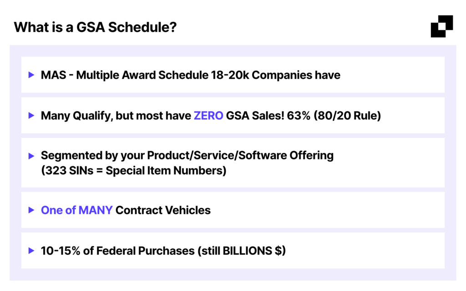Viewport: 466px width, 291px height.
Task: Click the (still BILLIONS $) text
Action: click(x=241, y=251)
